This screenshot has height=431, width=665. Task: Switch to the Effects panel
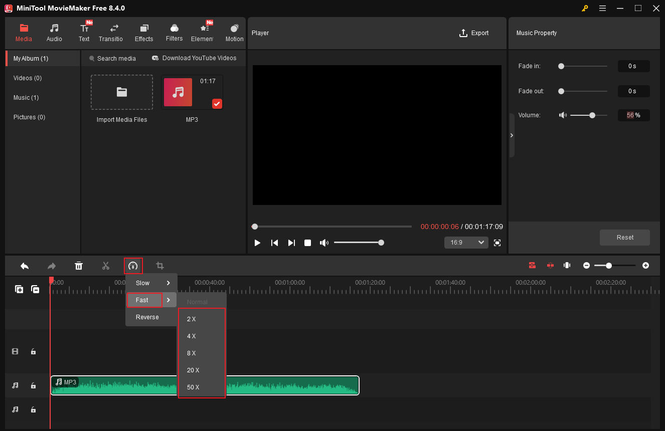click(144, 32)
